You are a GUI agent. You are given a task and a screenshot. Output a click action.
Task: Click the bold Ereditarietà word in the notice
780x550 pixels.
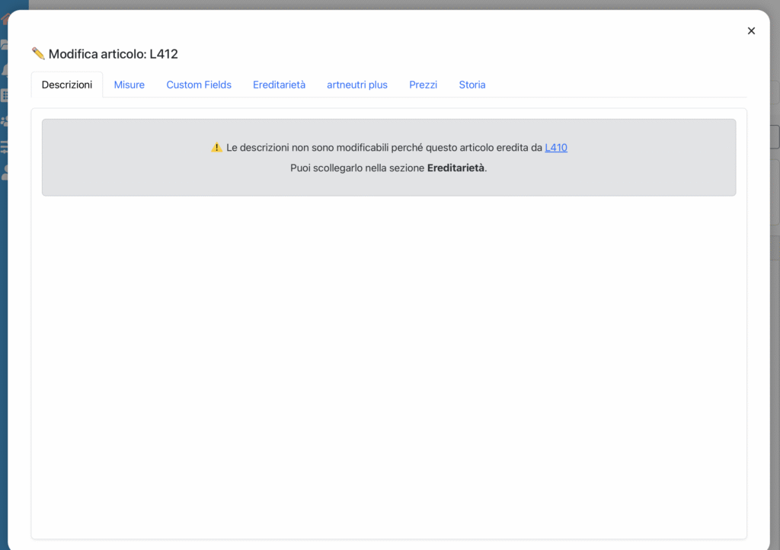click(456, 168)
